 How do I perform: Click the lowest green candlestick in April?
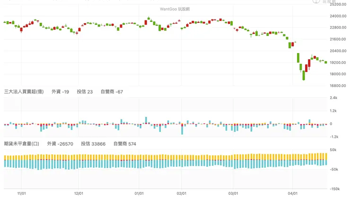click(x=304, y=75)
